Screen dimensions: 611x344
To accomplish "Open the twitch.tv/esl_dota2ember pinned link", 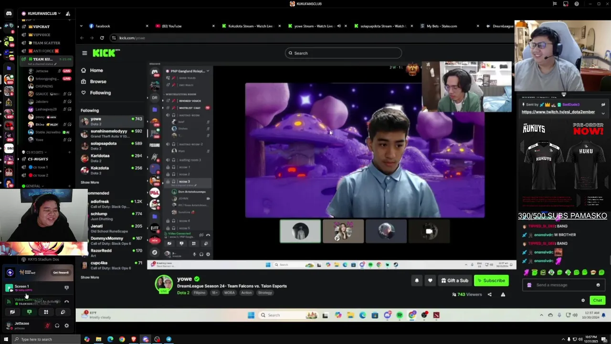I will pos(558,112).
